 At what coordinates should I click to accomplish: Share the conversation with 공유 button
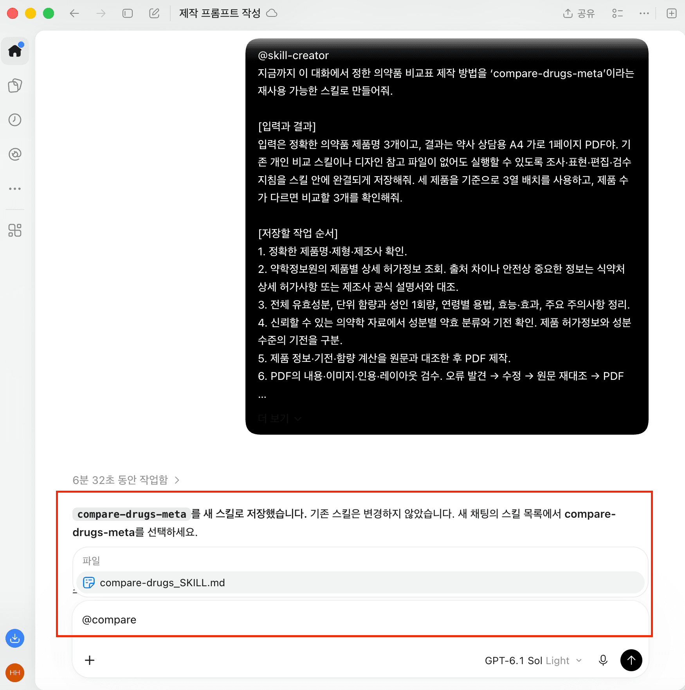click(x=579, y=13)
